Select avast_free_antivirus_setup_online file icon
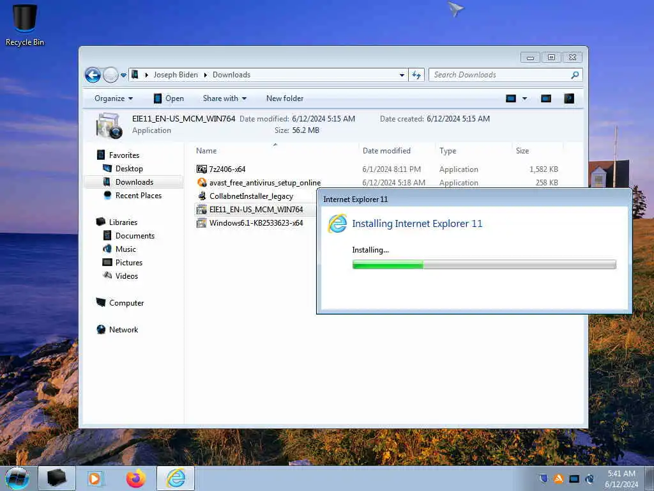The width and height of the screenshot is (654, 491). (x=201, y=182)
